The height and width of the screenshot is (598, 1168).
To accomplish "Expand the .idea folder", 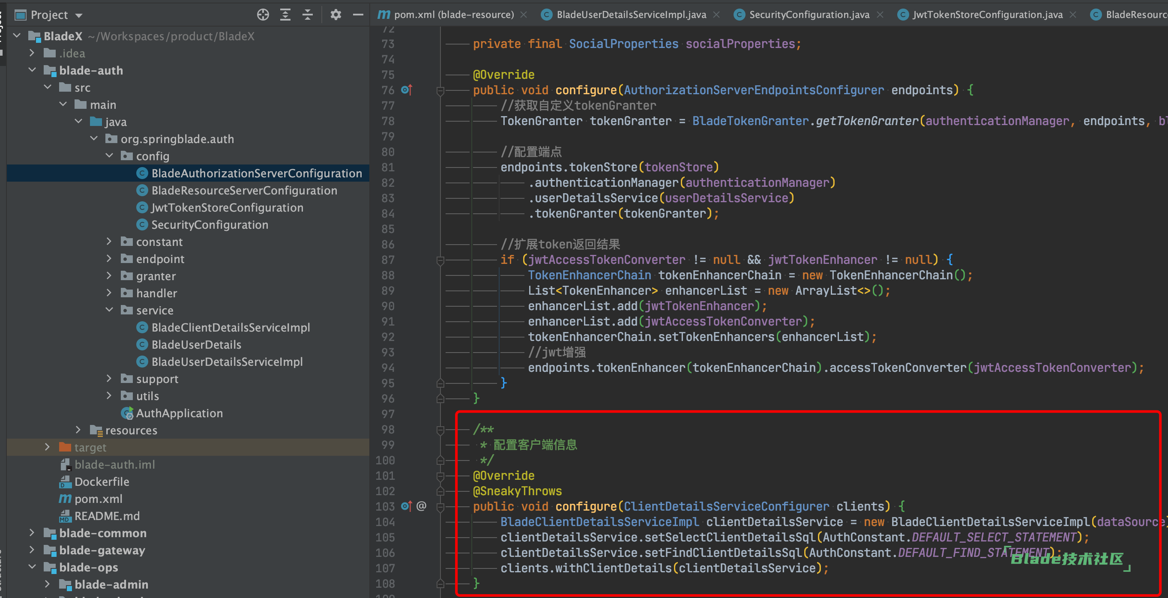I will (32, 53).
